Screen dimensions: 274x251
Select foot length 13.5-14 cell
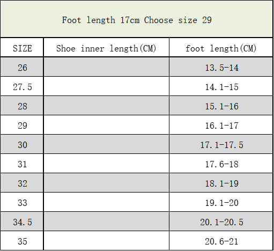click(x=221, y=67)
